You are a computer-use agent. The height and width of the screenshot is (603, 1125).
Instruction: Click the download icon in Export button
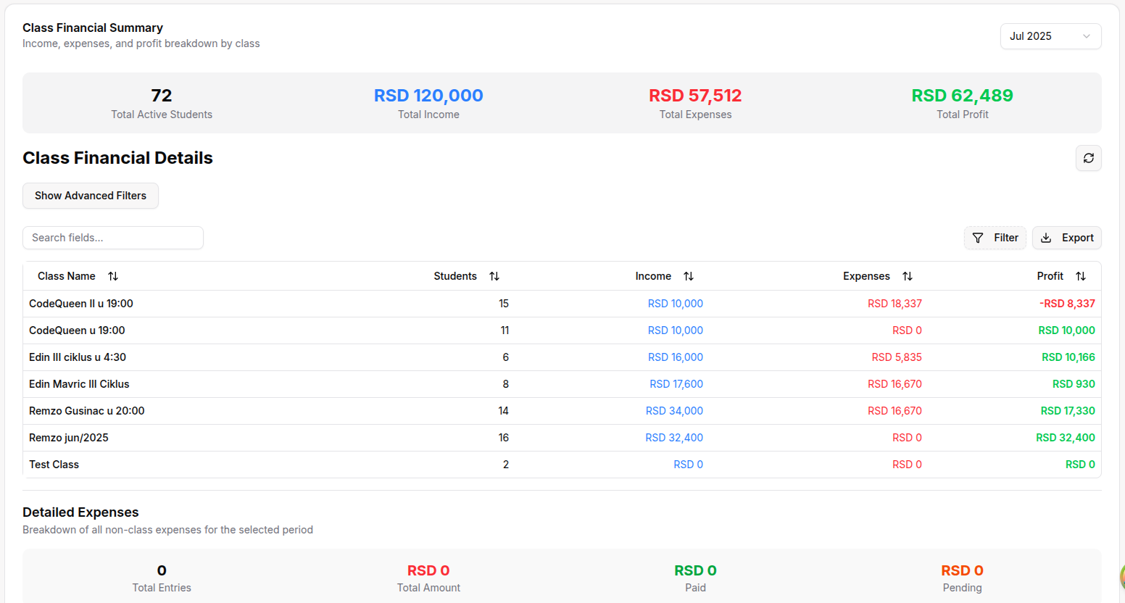[1046, 238]
